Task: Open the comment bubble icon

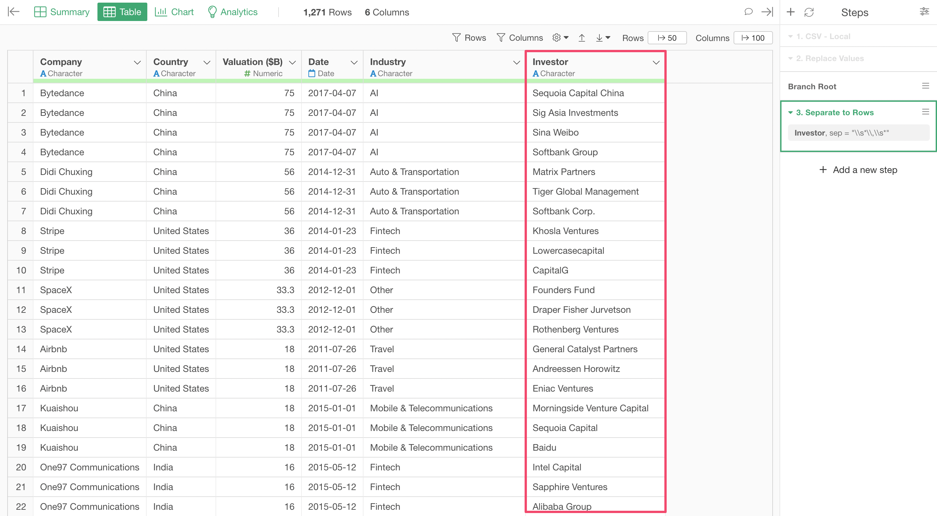Action: tap(748, 12)
